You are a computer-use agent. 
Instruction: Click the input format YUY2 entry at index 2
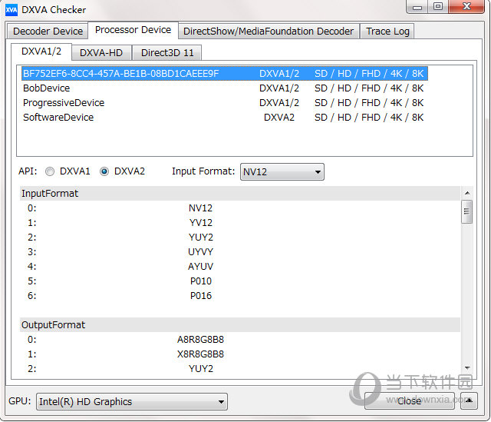[201, 238]
